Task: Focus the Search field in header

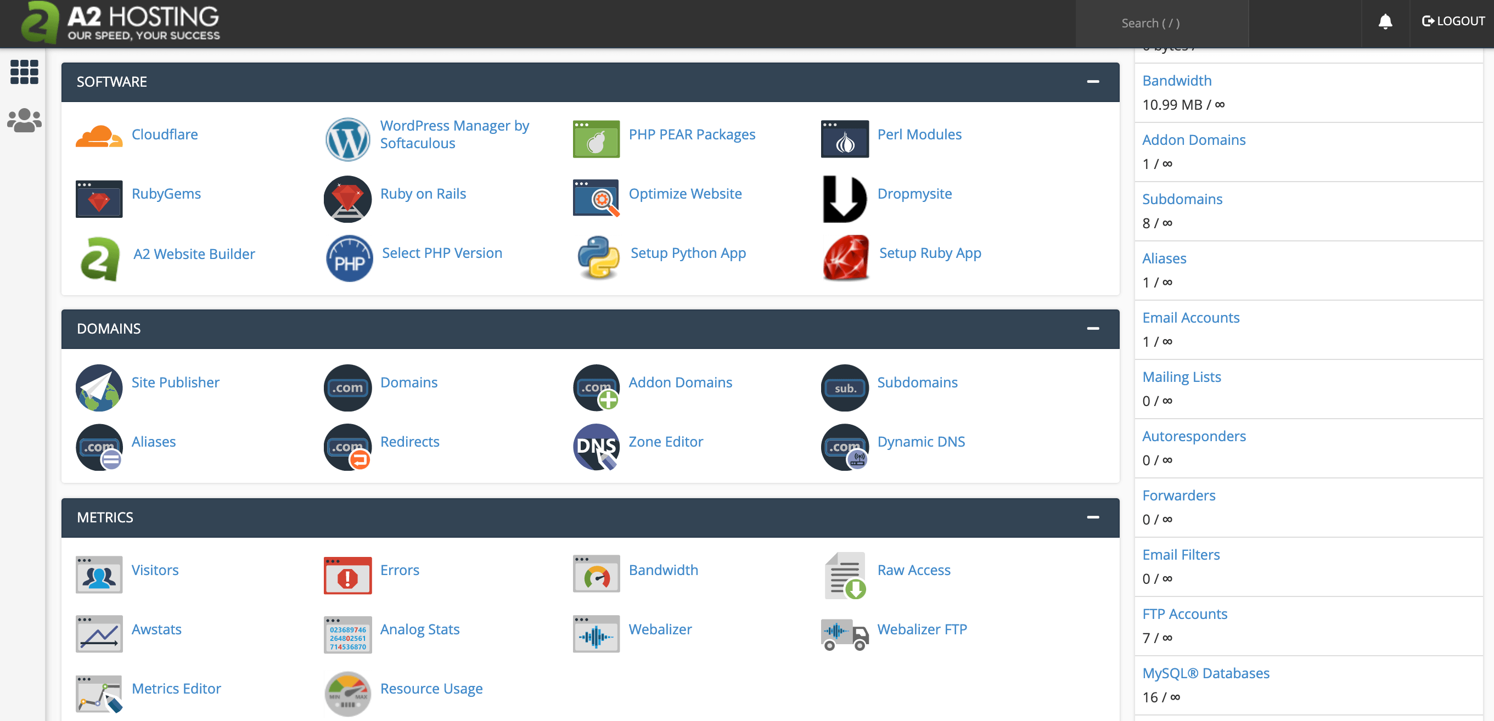Action: point(1161,23)
